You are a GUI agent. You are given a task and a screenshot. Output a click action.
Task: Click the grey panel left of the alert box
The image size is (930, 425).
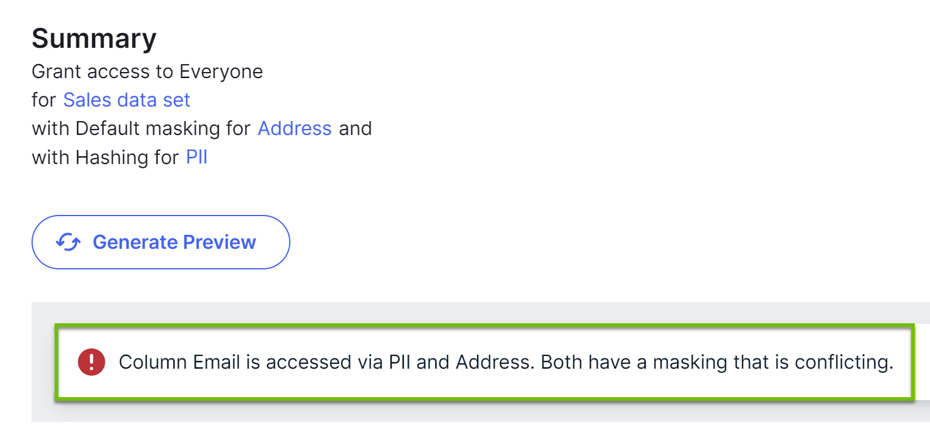click(42, 362)
